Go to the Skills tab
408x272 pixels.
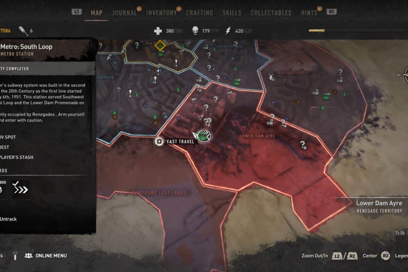(232, 13)
